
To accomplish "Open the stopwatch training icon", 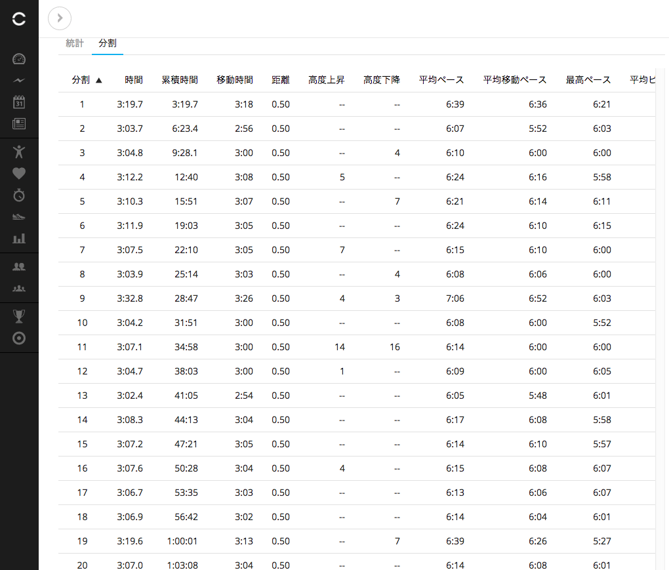I will 19,195.
